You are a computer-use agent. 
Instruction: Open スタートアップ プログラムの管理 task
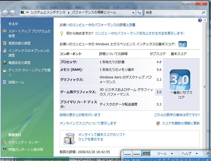[x=29, y=34]
